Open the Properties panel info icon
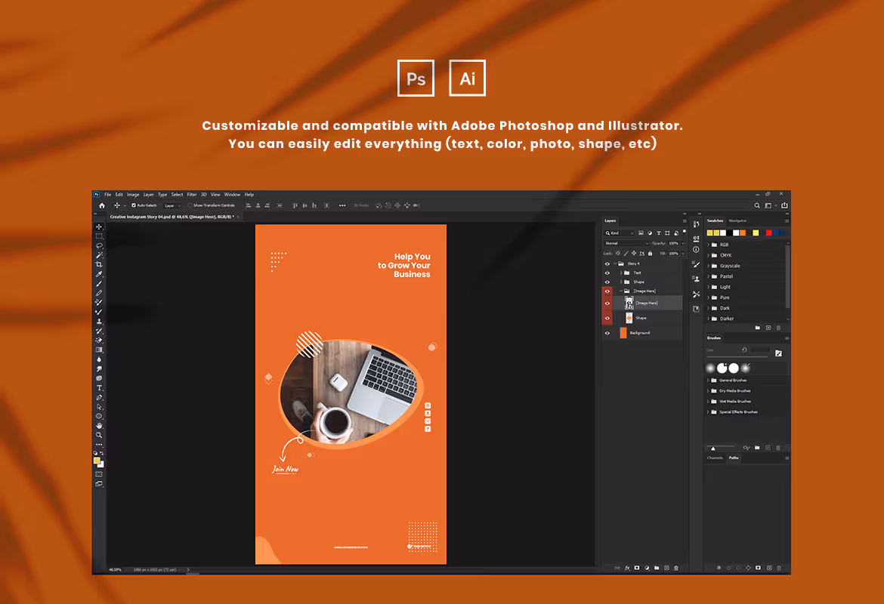The image size is (884, 604). click(697, 250)
